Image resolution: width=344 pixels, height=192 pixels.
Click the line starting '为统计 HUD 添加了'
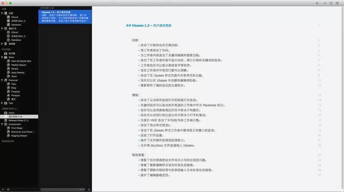pyautogui.click(x=169, y=120)
